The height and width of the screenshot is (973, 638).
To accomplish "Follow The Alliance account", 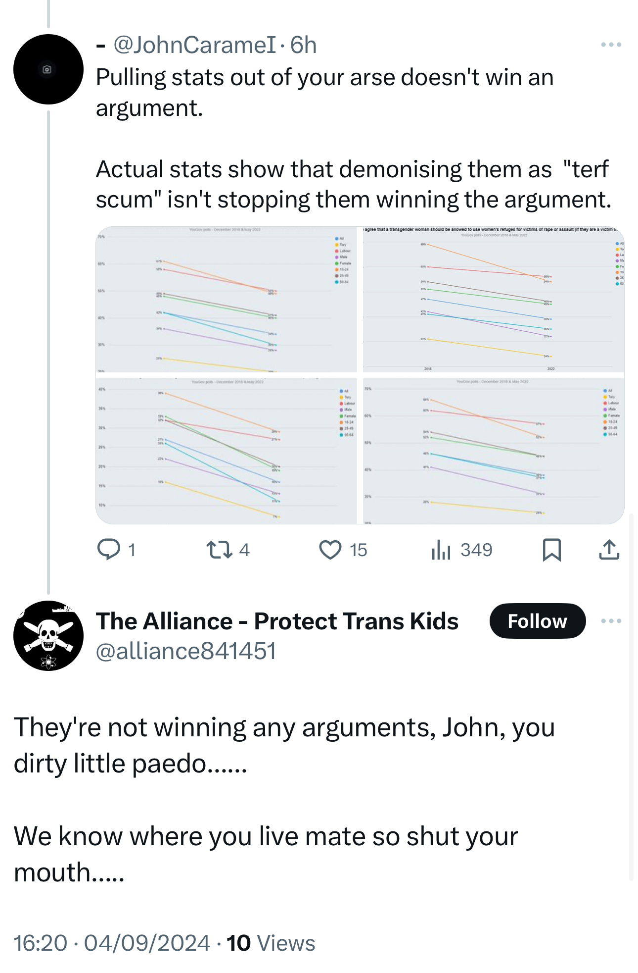I will (x=537, y=621).
